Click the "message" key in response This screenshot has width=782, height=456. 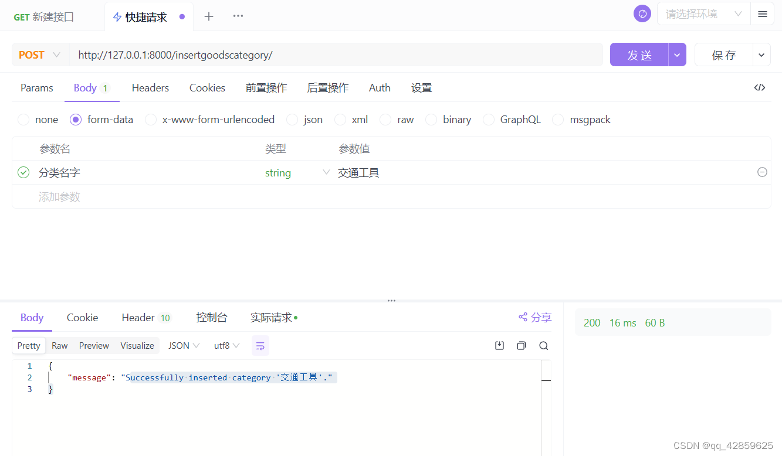pyautogui.click(x=89, y=377)
